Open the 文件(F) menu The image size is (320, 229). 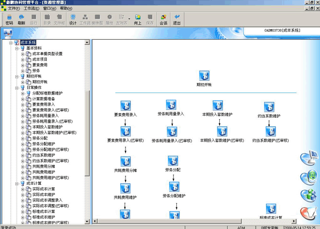pyautogui.click(x=14, y=9)
